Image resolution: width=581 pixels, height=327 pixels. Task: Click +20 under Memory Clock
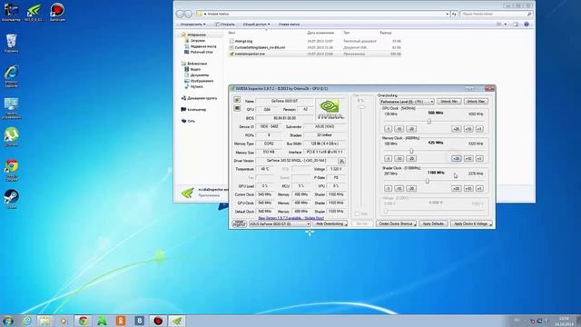(x=456, y=158)
